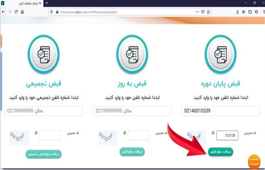Refresh captcha under قبض تجمیعی

point(36,133)
